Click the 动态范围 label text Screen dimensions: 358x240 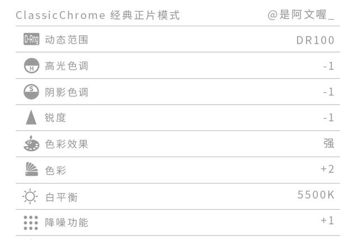click(67, 40)
